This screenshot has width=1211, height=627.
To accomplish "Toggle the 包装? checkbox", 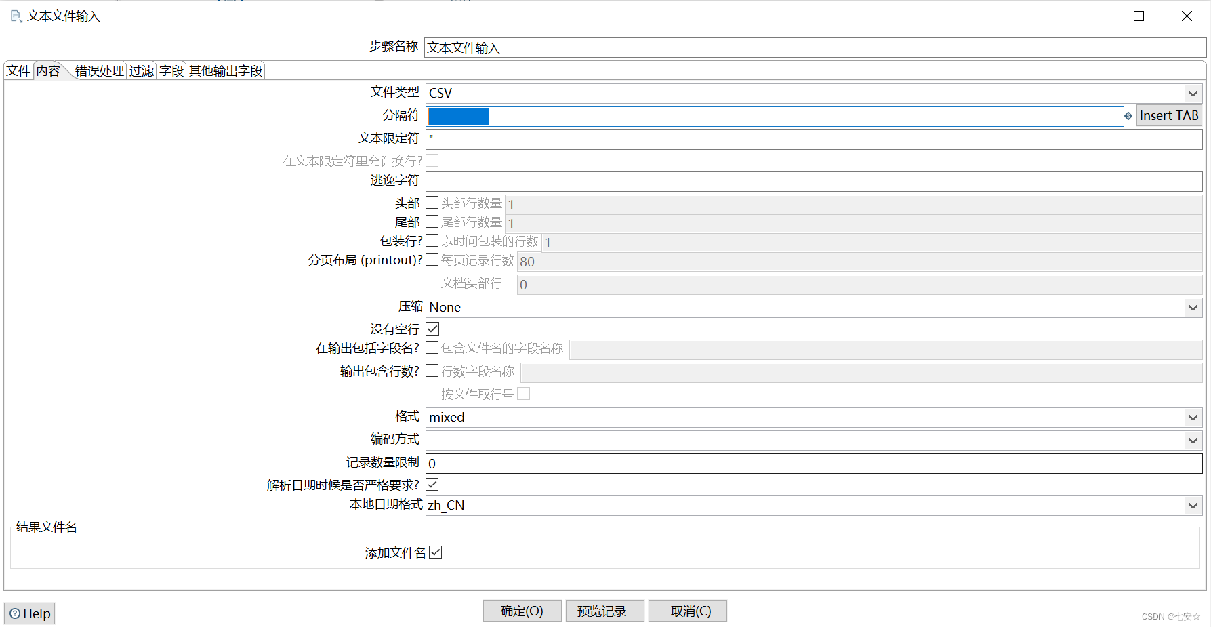I will click(x=432, y=241).
